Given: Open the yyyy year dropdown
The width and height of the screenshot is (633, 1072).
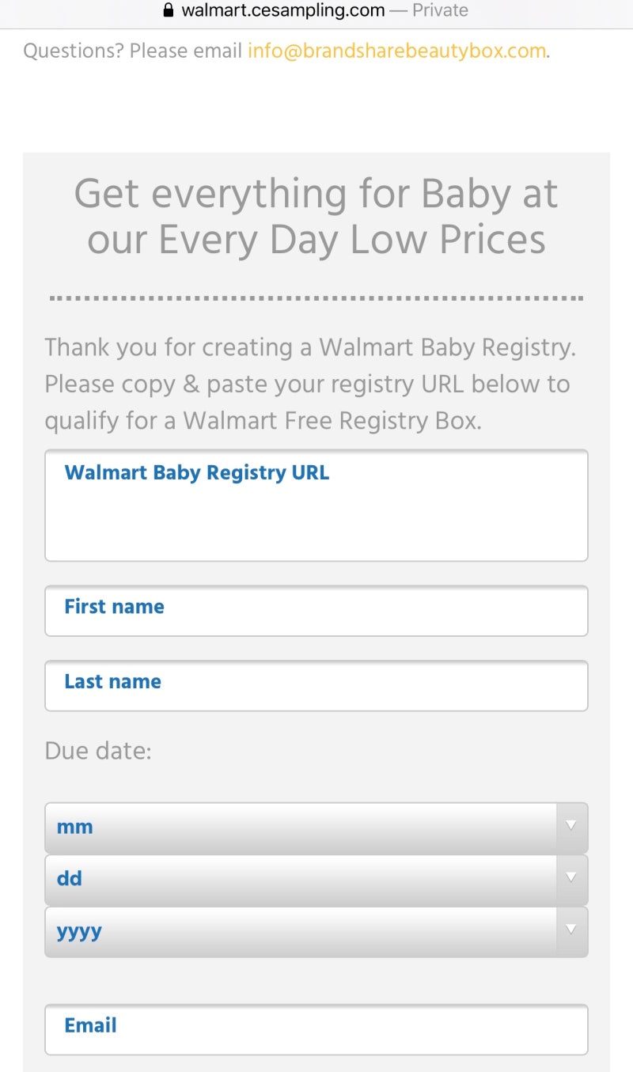Looking at the screenshot, I should (x=301, y=931).
